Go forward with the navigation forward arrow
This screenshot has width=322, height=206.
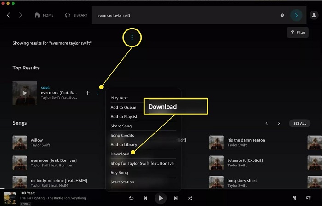click(20, 15)
